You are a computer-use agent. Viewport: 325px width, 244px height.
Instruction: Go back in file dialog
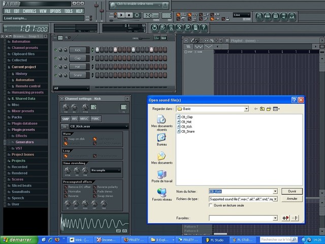(x=256, y=109)
